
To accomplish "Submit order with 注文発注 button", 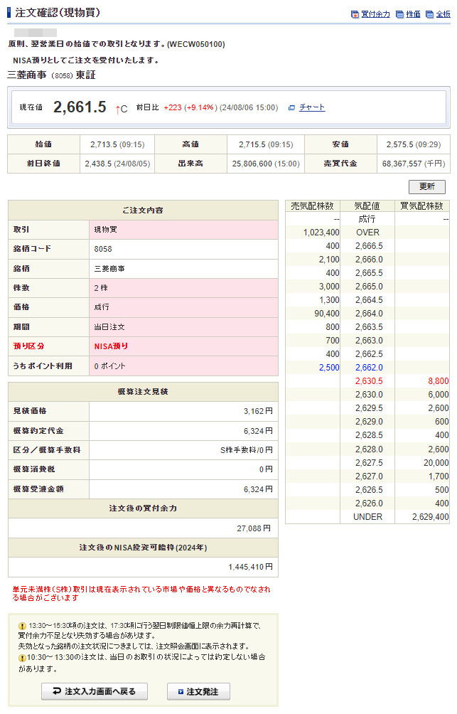I will (x=198, y=691).
